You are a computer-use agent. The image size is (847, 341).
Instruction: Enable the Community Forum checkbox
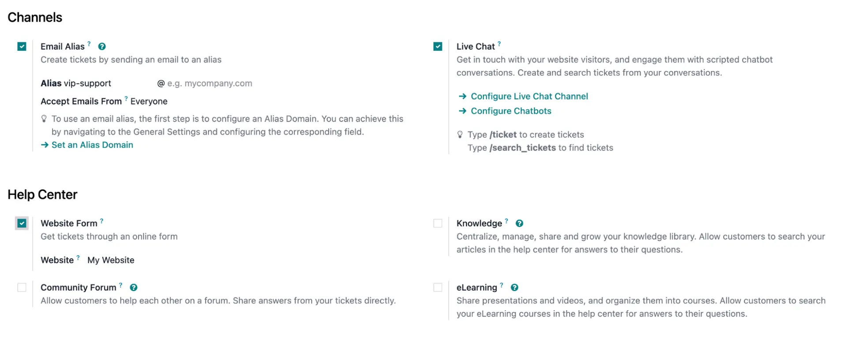(x=22, y=288)
